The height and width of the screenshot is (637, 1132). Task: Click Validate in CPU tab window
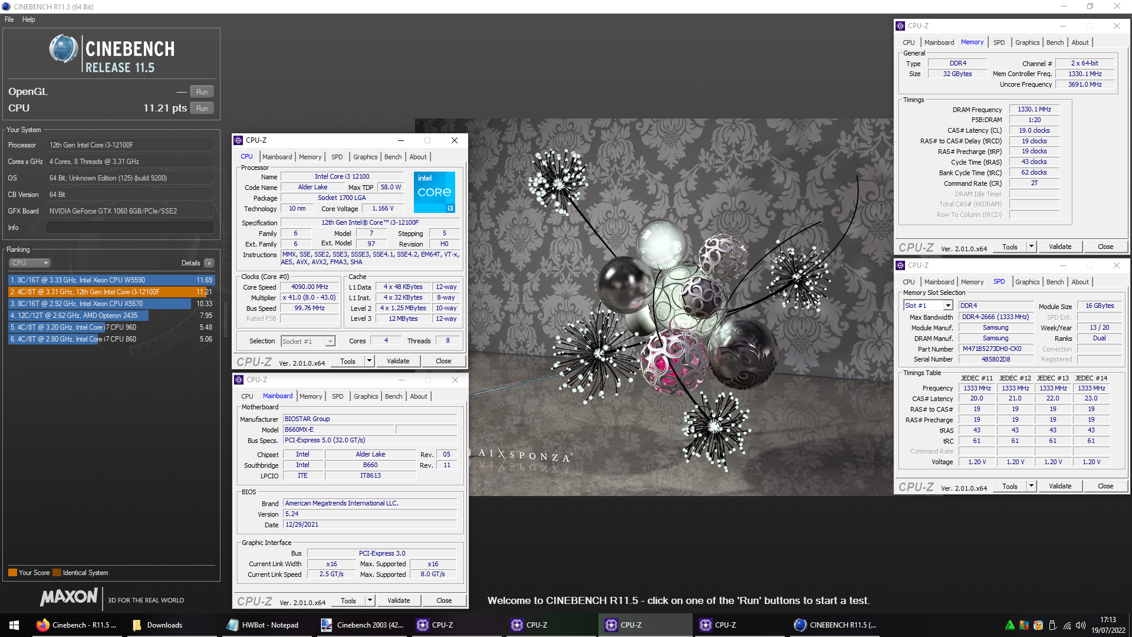398,361
